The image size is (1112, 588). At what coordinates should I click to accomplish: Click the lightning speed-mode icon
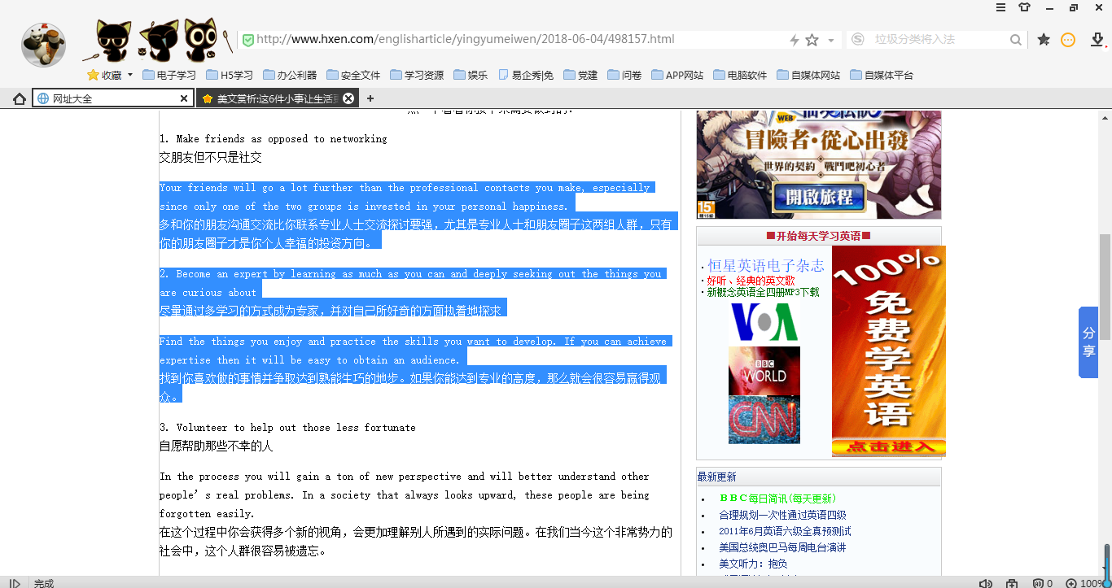795,40
